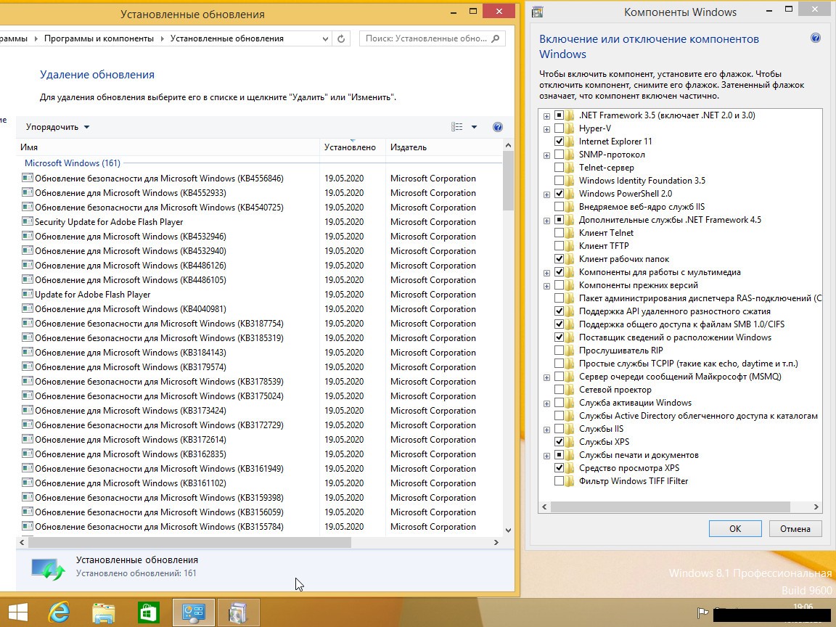Expand the SNMP-протокол node
836x627 pixels.
(546, 155)
